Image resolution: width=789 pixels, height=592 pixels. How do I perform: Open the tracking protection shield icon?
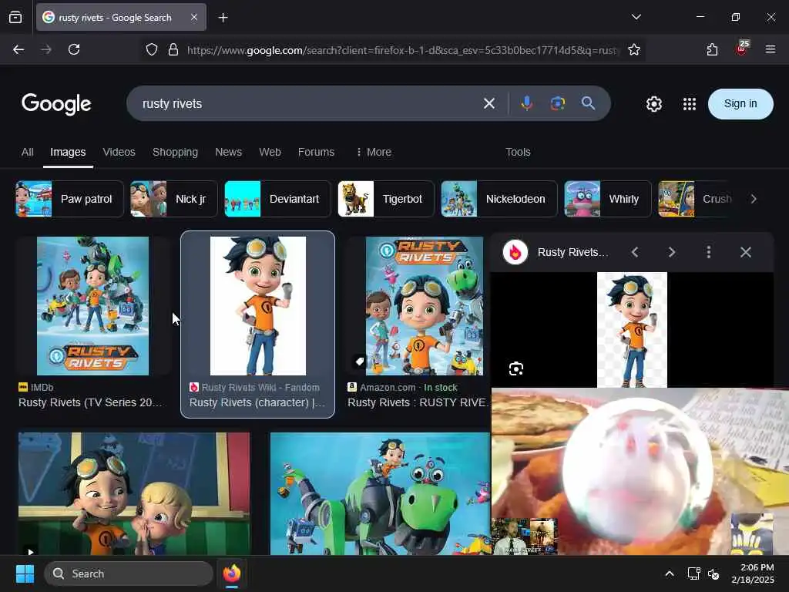[x=152, y=49]
